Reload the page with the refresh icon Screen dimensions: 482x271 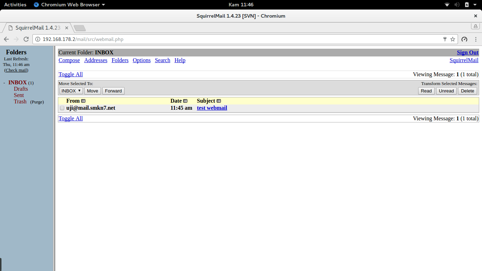(26, 39)
